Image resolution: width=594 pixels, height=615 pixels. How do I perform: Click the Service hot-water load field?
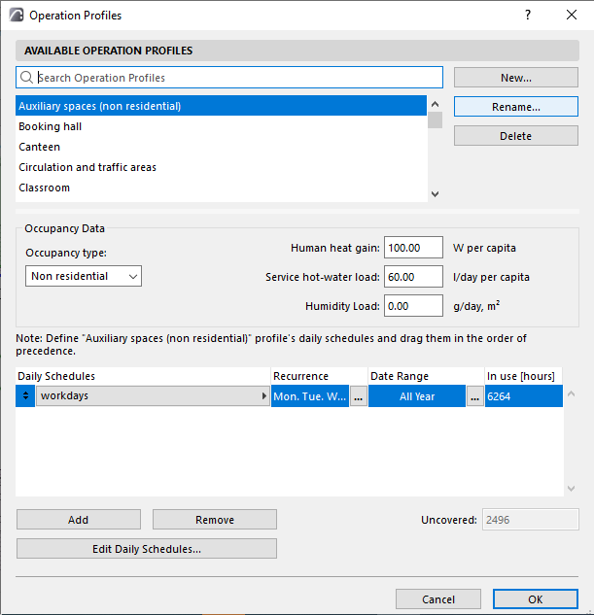tap(413, 277)
